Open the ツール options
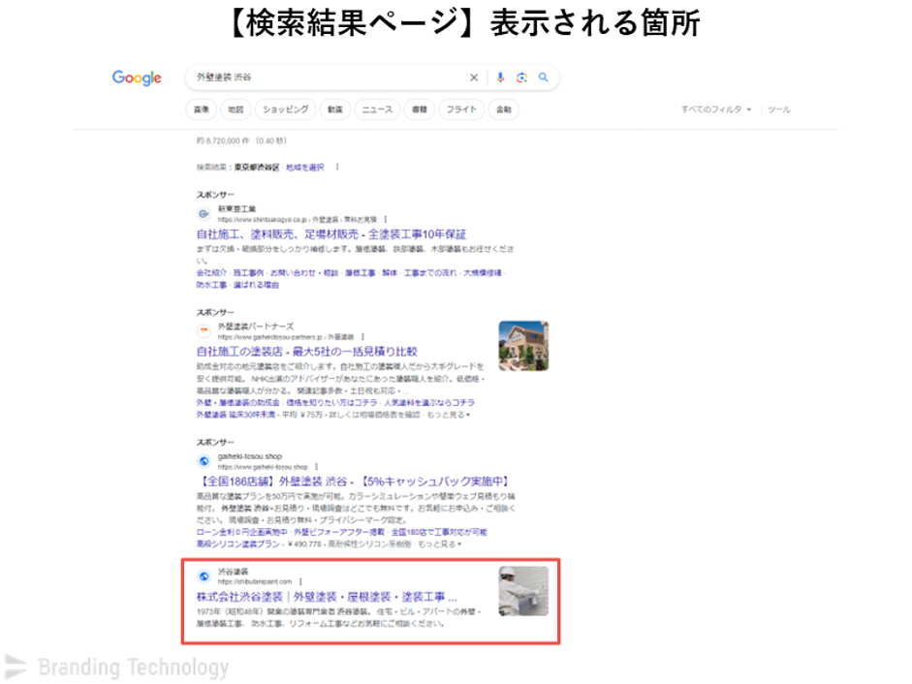 [x=779, y=109]
